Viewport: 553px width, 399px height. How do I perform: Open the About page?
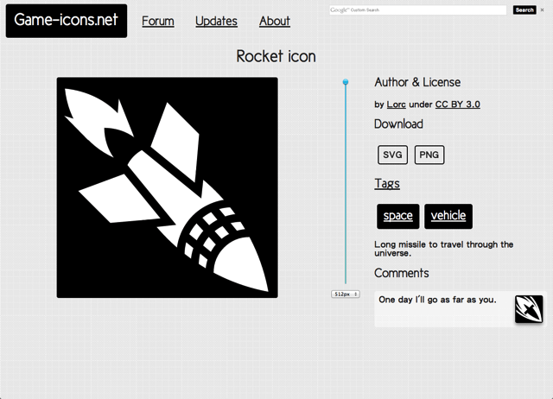coord(274,22)
